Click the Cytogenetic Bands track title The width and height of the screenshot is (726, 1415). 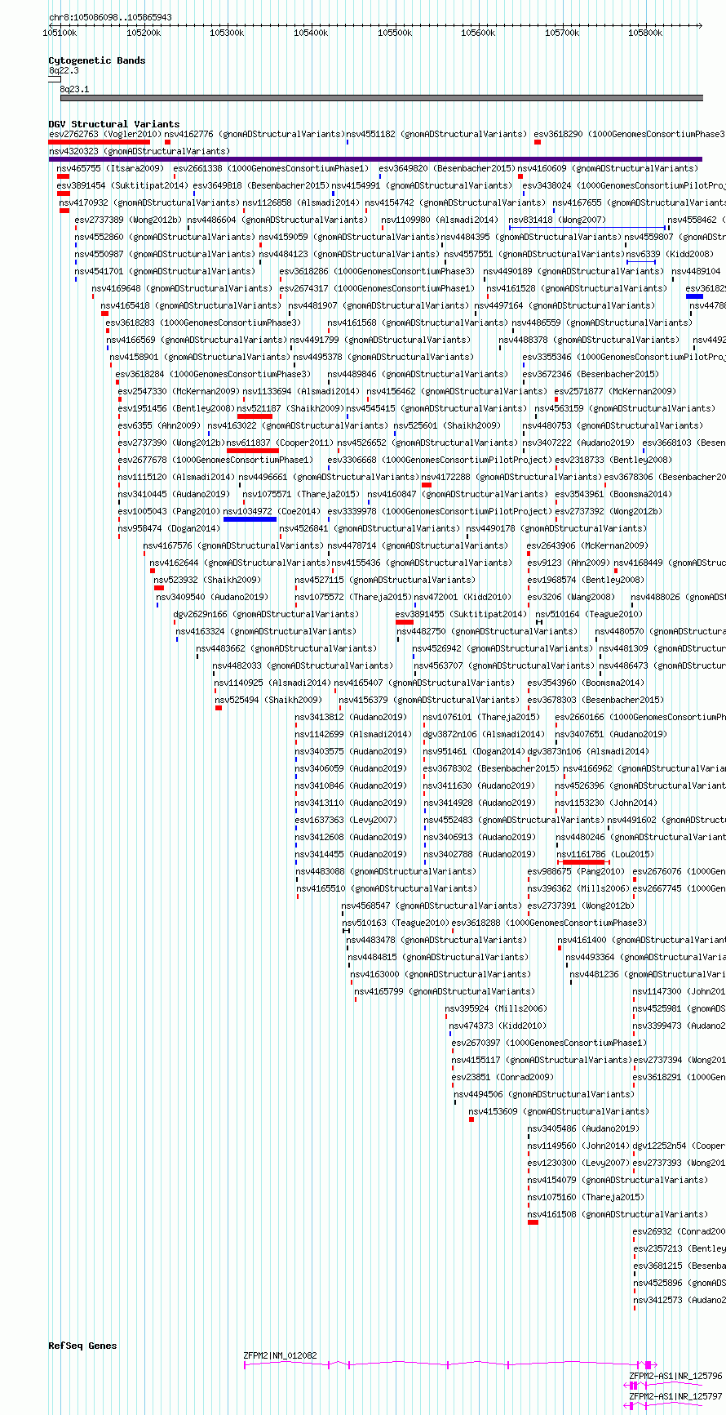click(x=97, y=60)
